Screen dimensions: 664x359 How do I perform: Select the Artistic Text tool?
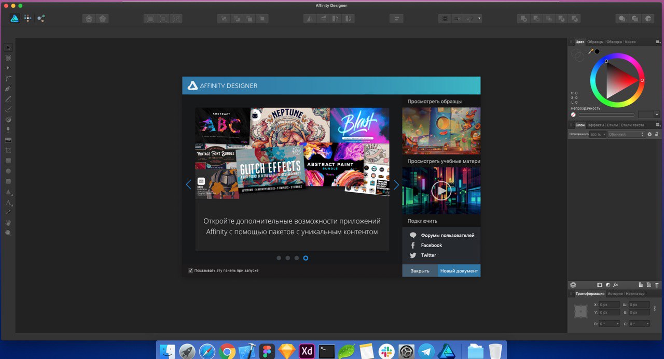point(8,202)
